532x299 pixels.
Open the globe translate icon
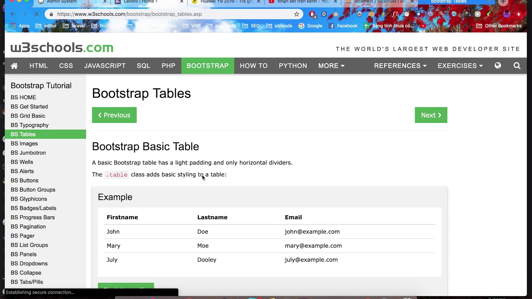pos(498,66)
